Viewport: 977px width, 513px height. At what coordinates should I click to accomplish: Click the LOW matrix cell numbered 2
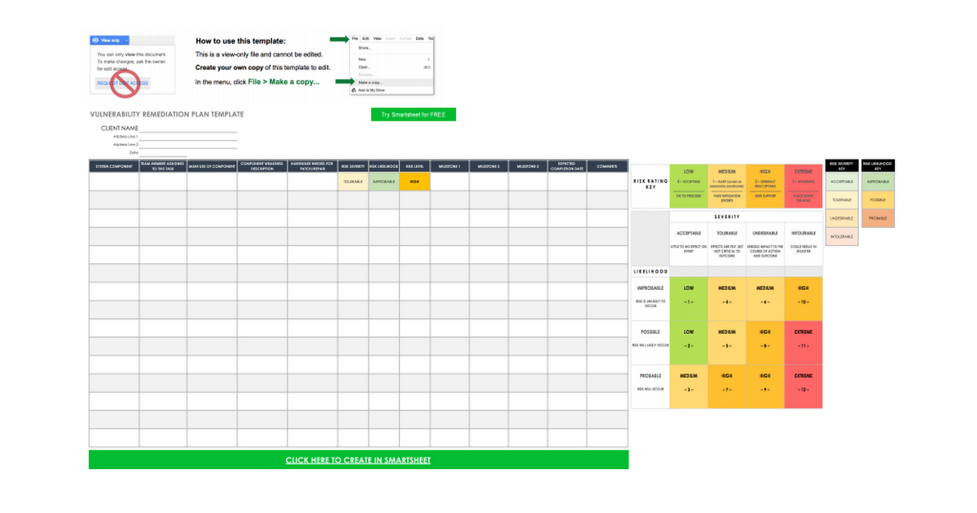tap(689, 341)
